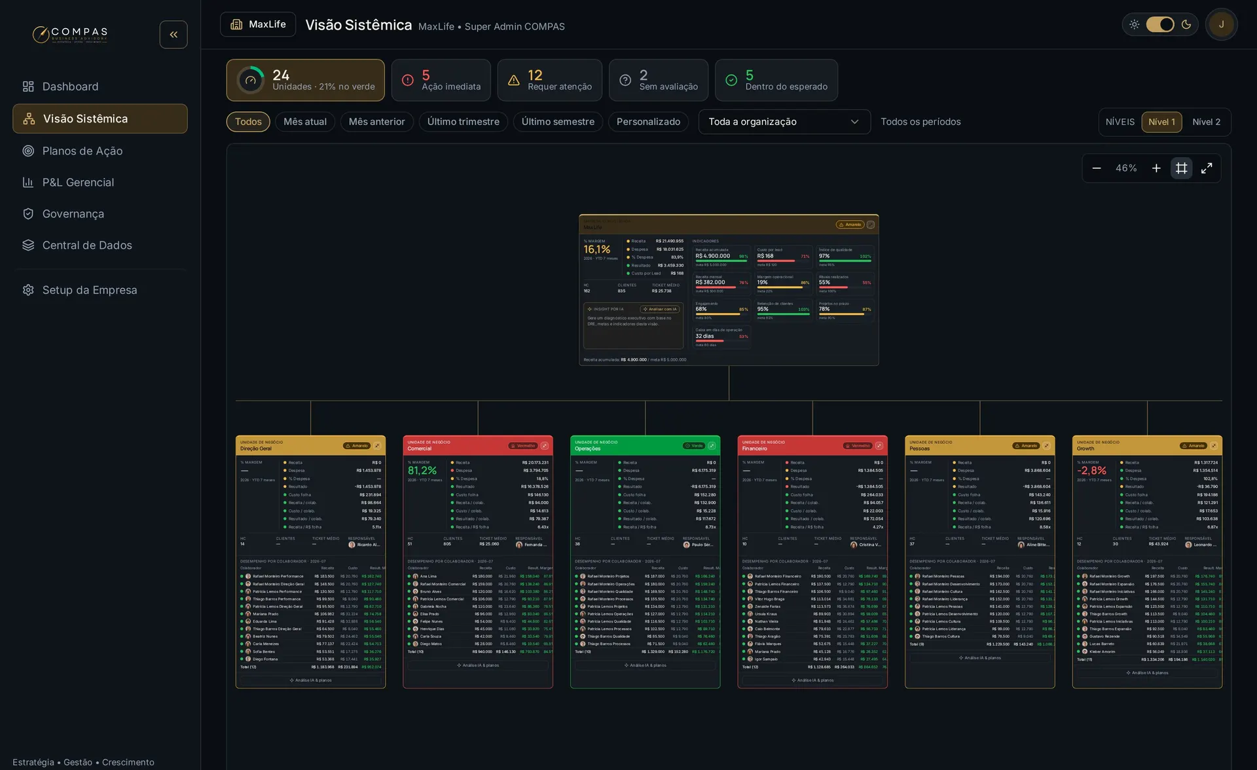Choose Último trimestre period
Image resolution: width=1257 pixels, height=770 pixels.
pyautogui.click(x=464, y=122)
